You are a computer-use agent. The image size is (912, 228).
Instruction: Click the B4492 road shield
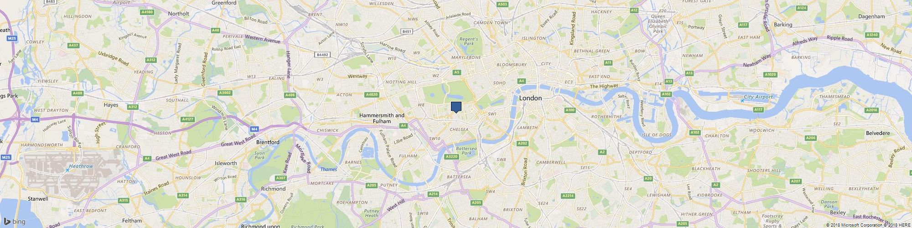[x=322, y=55]
